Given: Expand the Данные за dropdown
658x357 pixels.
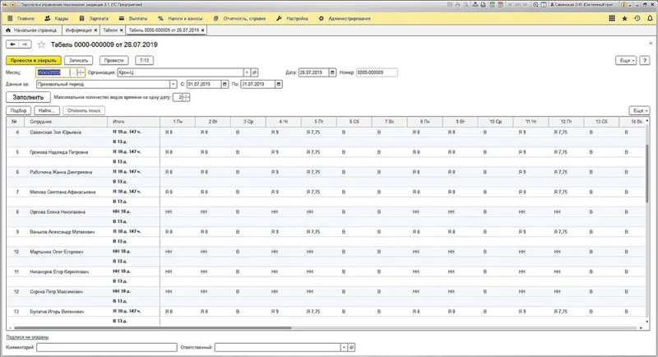Looking at the screenshot, I should [173, 85].
